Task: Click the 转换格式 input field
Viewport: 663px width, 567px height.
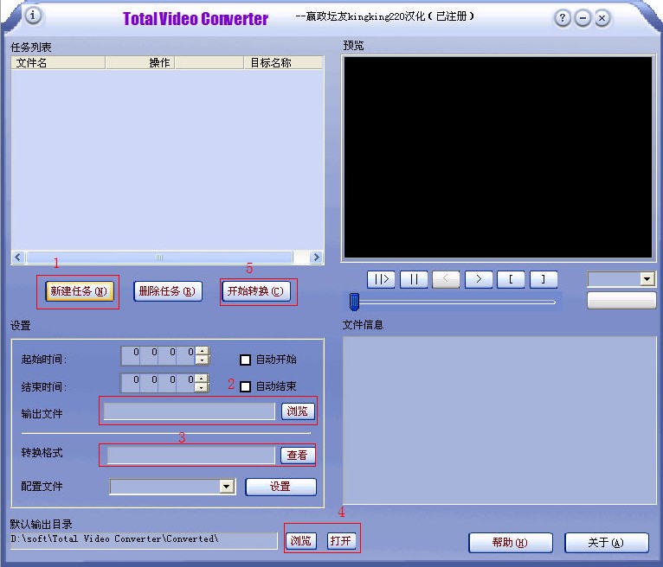Action: 190,456
